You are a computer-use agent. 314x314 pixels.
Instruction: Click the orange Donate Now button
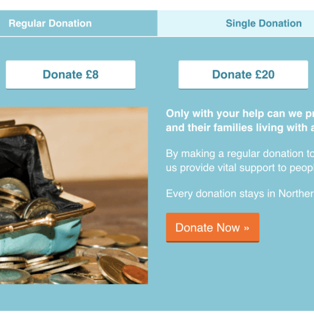[x=213, y=228]
